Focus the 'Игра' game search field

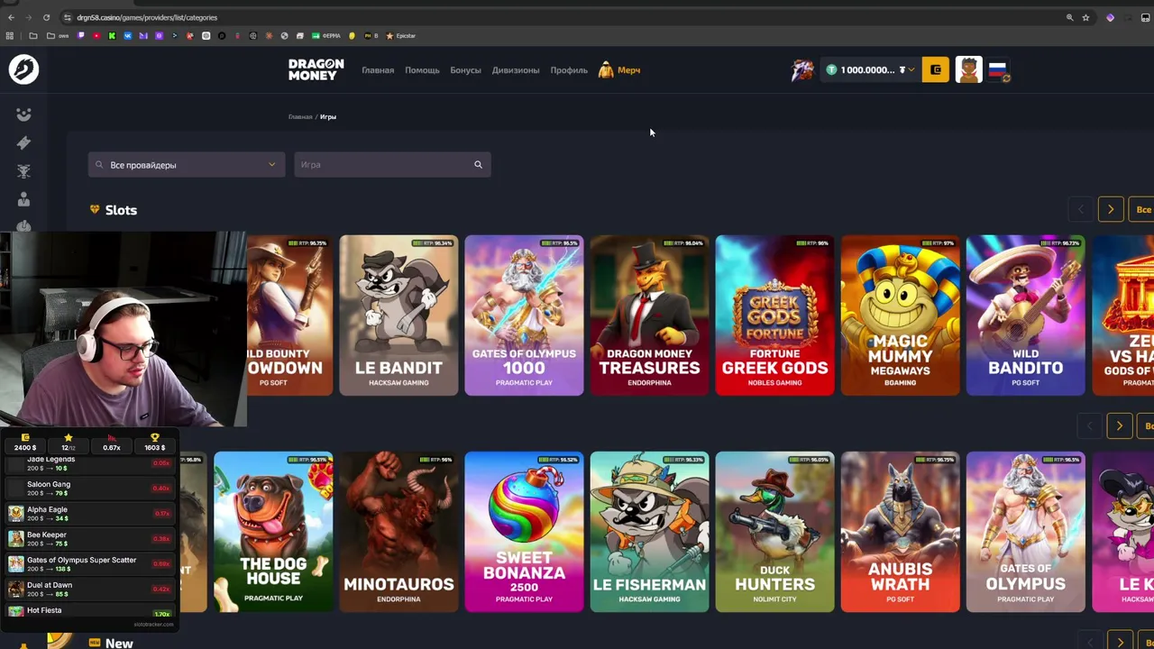coord(392,165)
